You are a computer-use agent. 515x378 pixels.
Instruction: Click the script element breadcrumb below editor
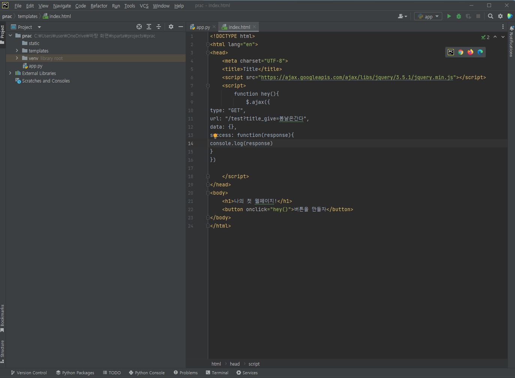(x=254, y=364)
